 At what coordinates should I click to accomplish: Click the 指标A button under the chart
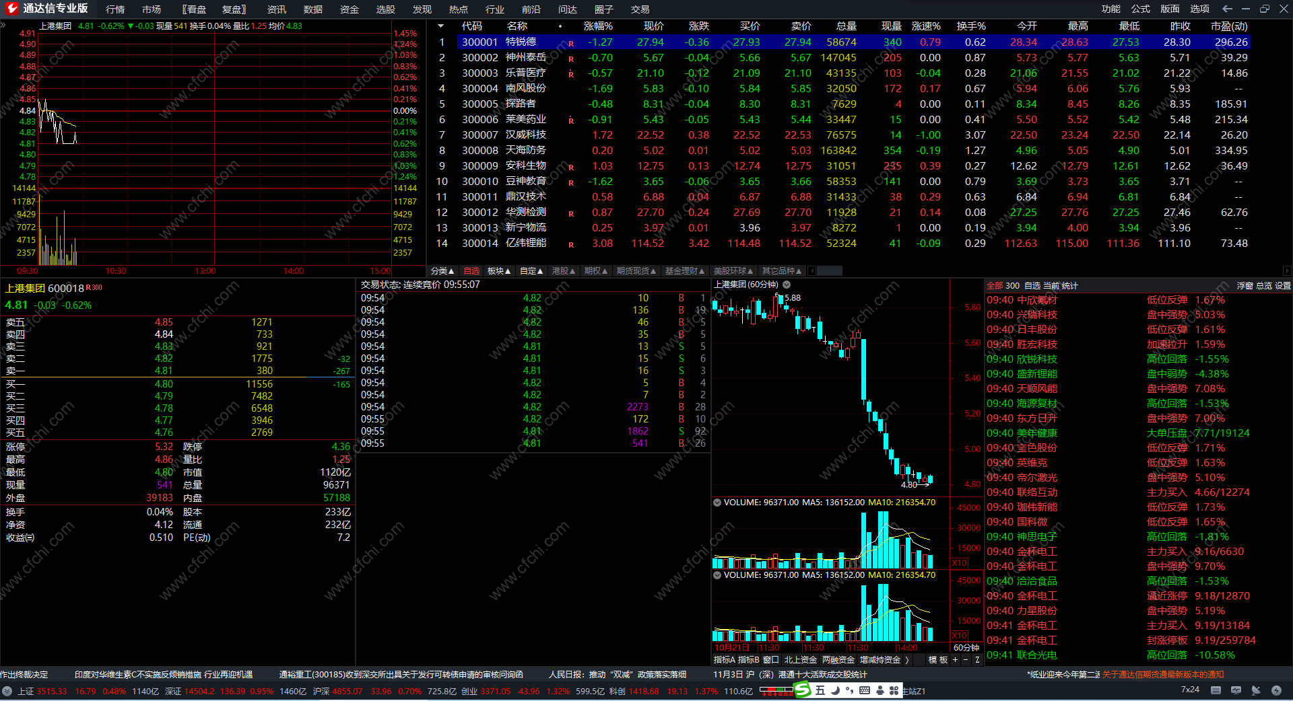[724, 660]
